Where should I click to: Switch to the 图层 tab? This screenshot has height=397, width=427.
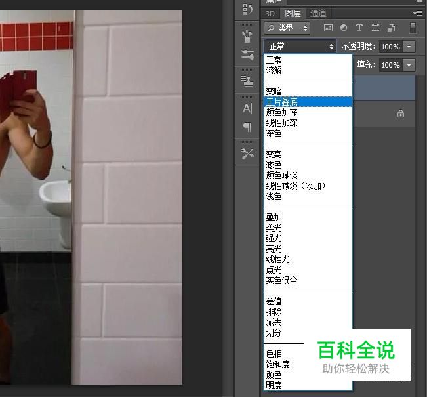tap(293, 13)
